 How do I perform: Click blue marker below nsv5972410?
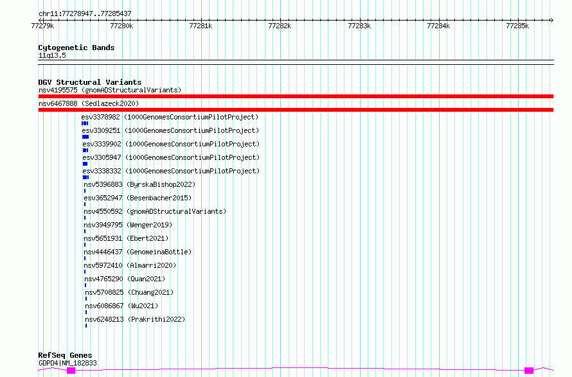pos(85,272)
